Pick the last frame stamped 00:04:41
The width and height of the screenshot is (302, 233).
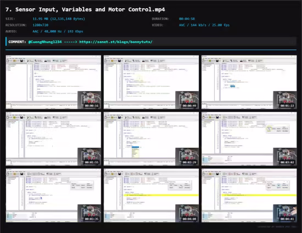click(x=249, y=196)
